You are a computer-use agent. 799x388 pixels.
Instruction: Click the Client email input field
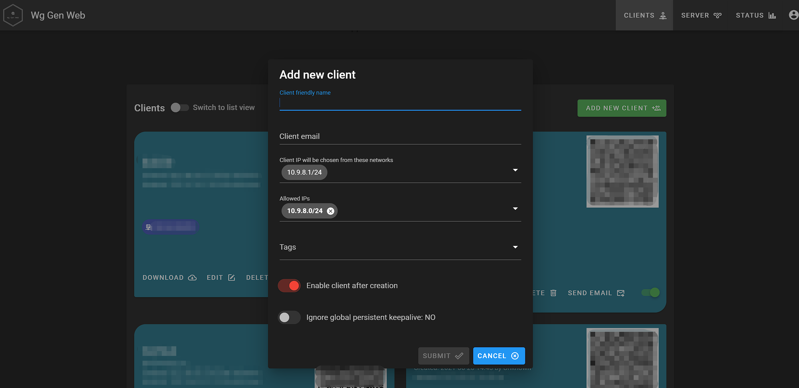[x=400, y=136]
